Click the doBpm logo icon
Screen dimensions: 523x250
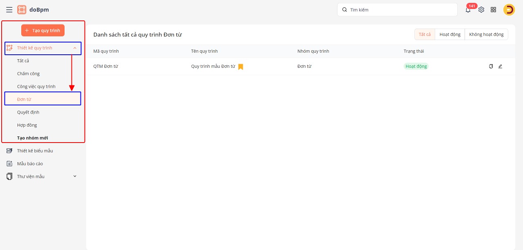click(x=22, y=10)
